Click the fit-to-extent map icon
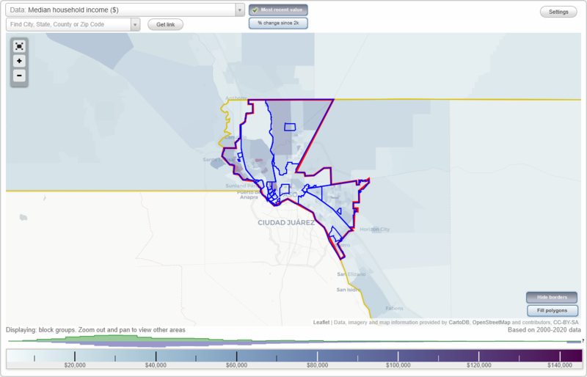 pyautogui.click(x=19, y=46)
